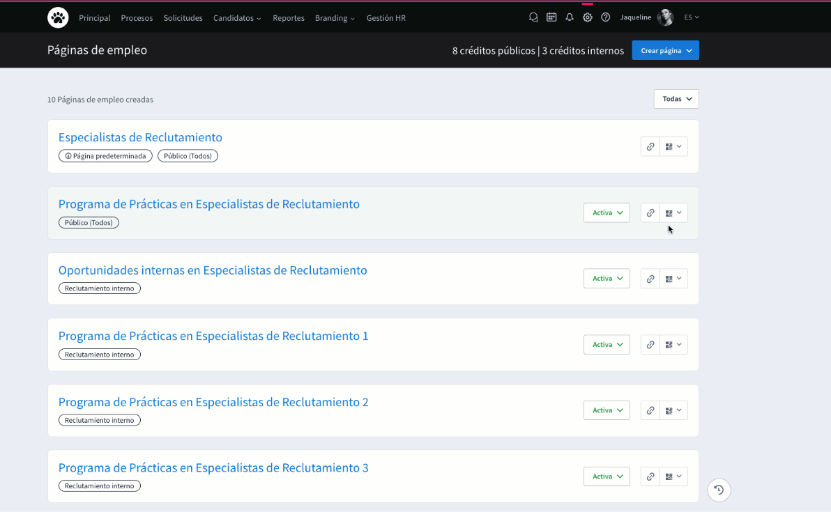Change Activa status of Programa de Prácticas 3
The image size is (831, 512).
606,476
